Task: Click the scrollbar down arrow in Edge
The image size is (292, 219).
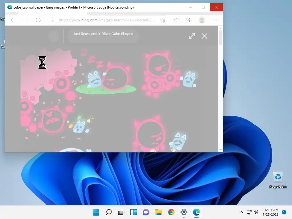Action: click(x=220, y=150)
